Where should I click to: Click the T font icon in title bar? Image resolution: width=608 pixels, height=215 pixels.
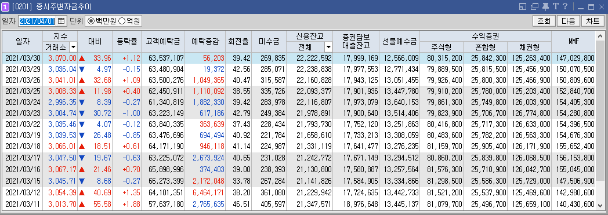point(555,6)
